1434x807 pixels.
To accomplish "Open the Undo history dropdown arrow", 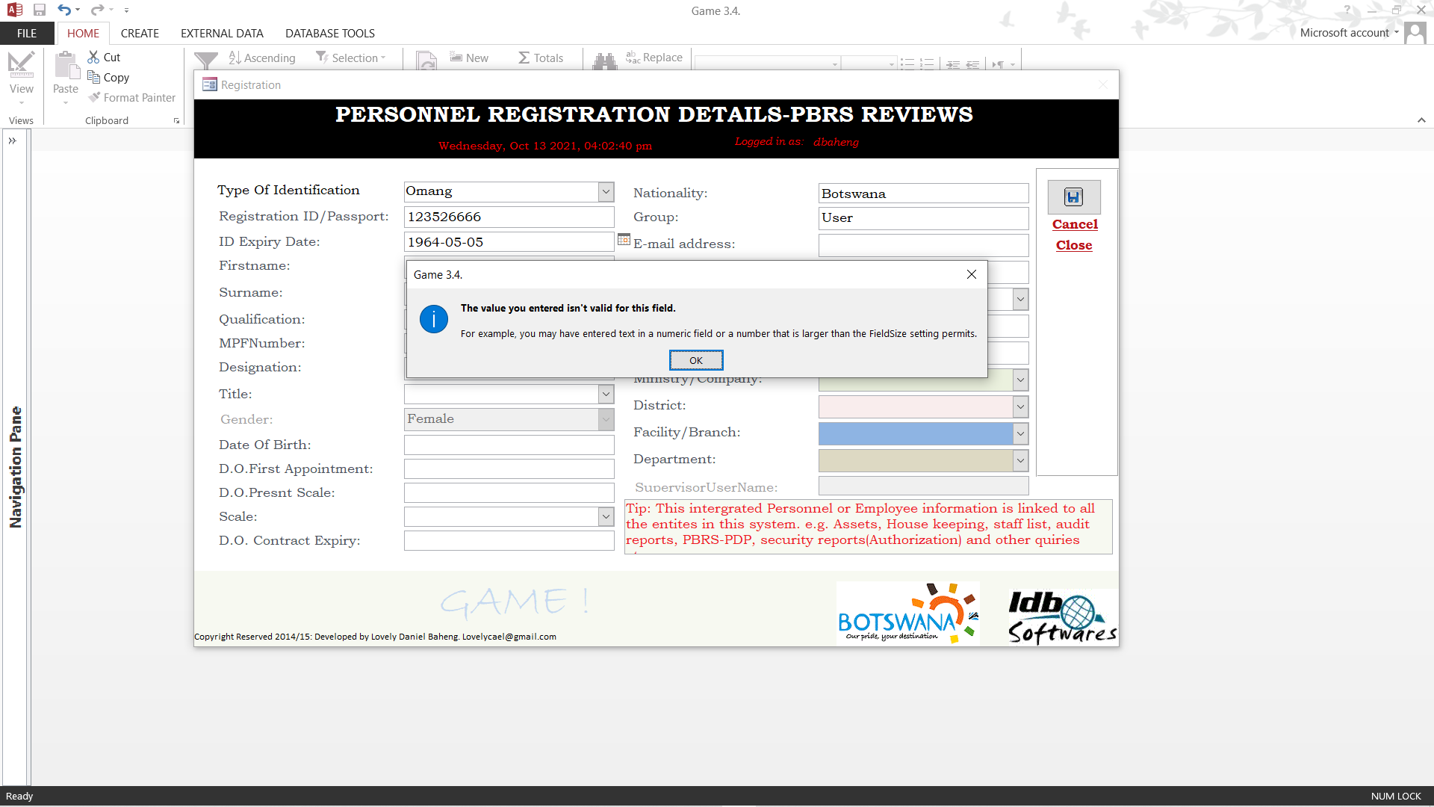I will click(78, 10).
